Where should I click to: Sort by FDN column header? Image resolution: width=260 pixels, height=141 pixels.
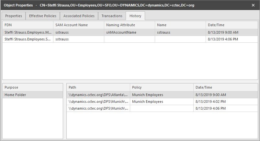pos(28,25)
